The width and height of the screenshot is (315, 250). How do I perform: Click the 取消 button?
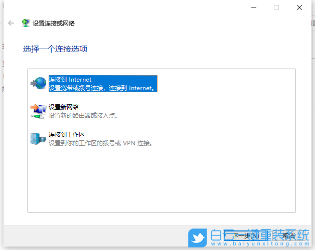coord(289,236)
